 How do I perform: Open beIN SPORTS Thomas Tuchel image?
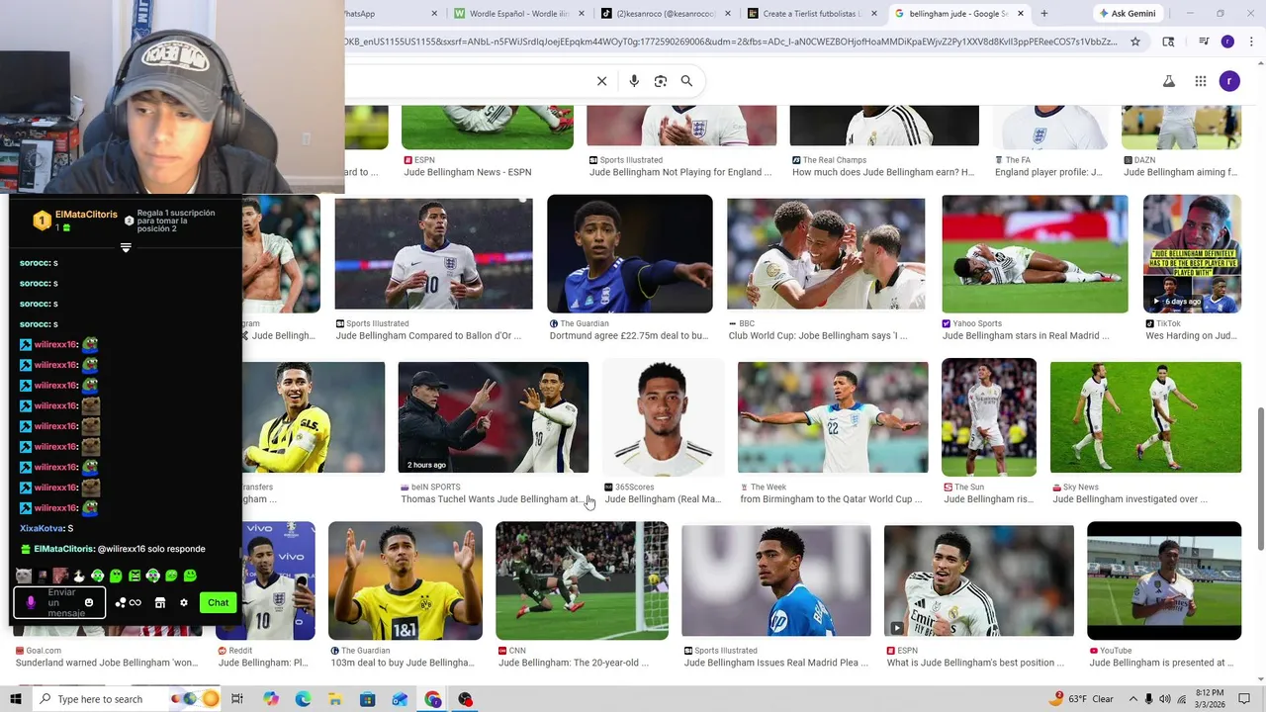point(493,417)
